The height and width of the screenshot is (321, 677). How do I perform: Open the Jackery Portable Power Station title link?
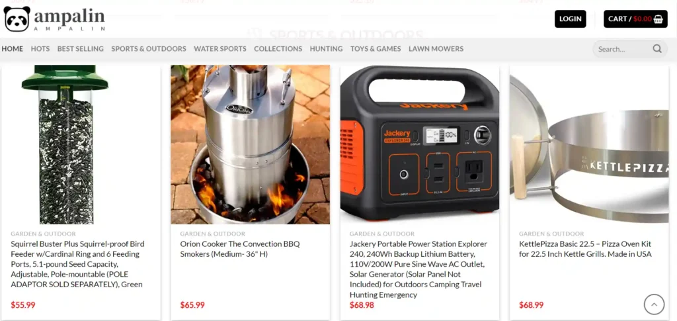(x=418, y=269)
